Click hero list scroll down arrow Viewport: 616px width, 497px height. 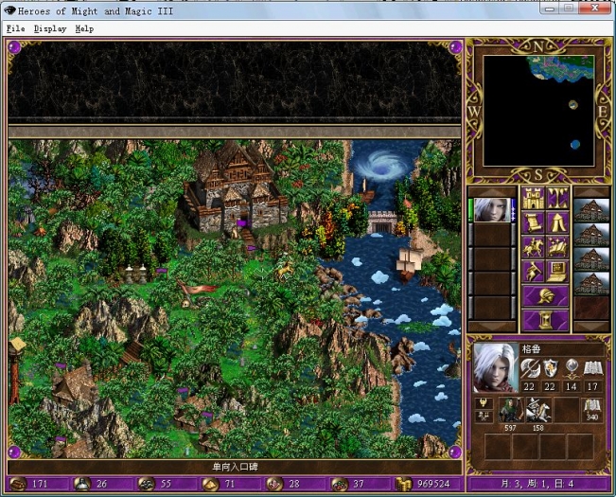click(492, 326)
